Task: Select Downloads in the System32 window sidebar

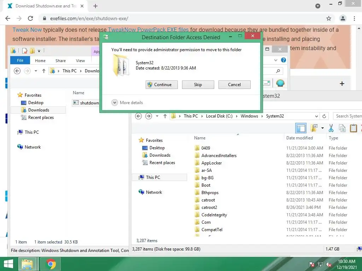Action: [156, 155]
